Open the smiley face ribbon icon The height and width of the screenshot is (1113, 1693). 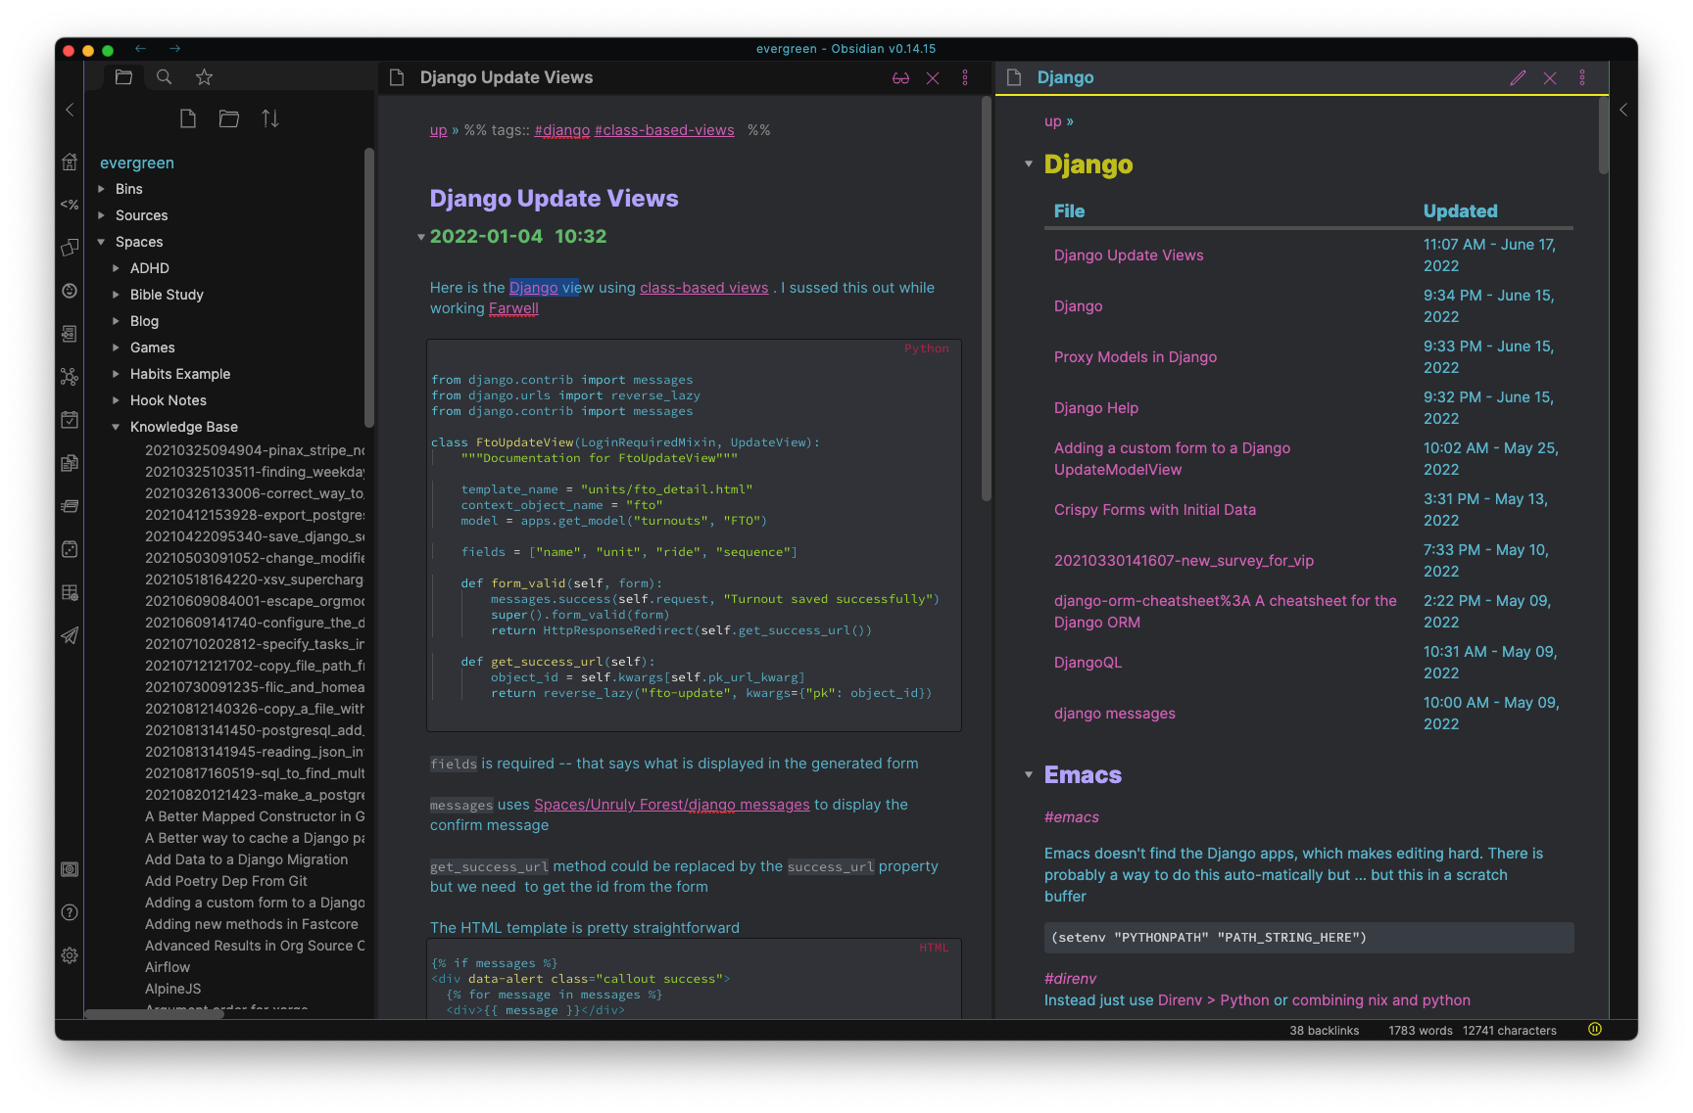pyautogui.click(x=70, y=291)
